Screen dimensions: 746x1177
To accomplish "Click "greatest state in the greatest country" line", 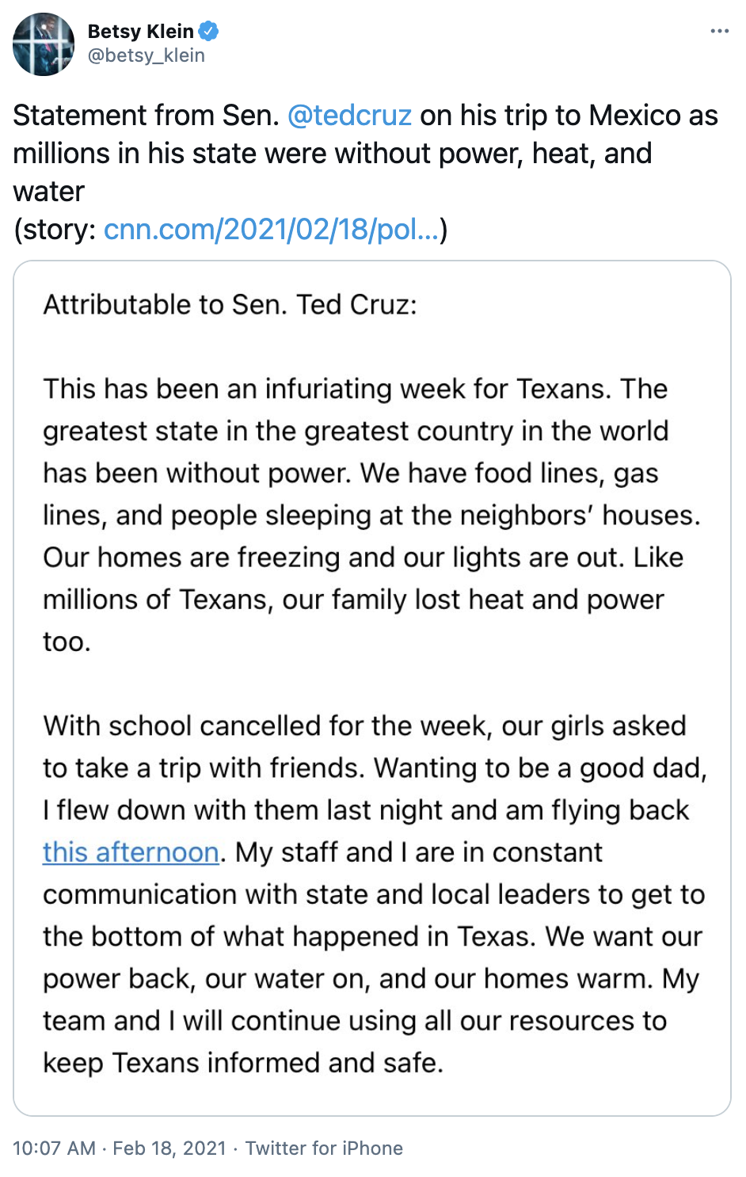I will point(356,431).
